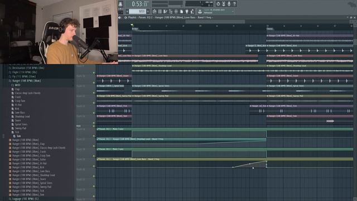Open the plugin picker plug icon

pos(187,11)
